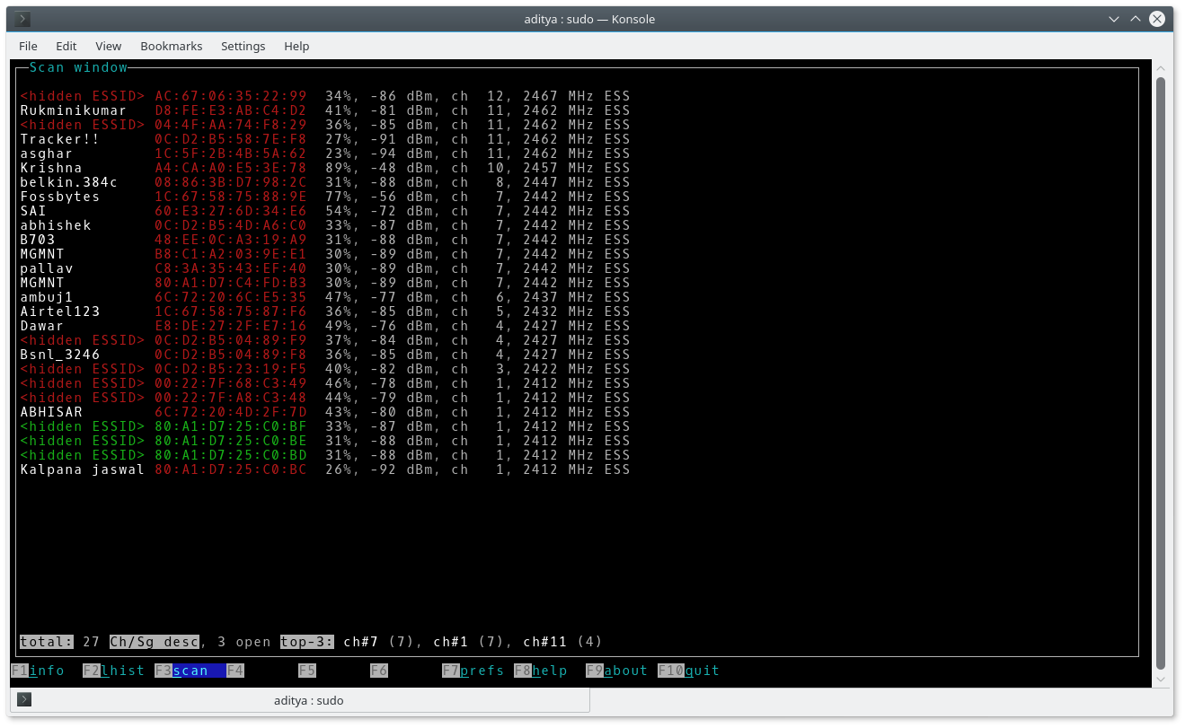Click the terminal icon on the aditya : sudo tab
Image resolution: width=1185 pixels, height=728 pixels.
(x=24, y=700)
